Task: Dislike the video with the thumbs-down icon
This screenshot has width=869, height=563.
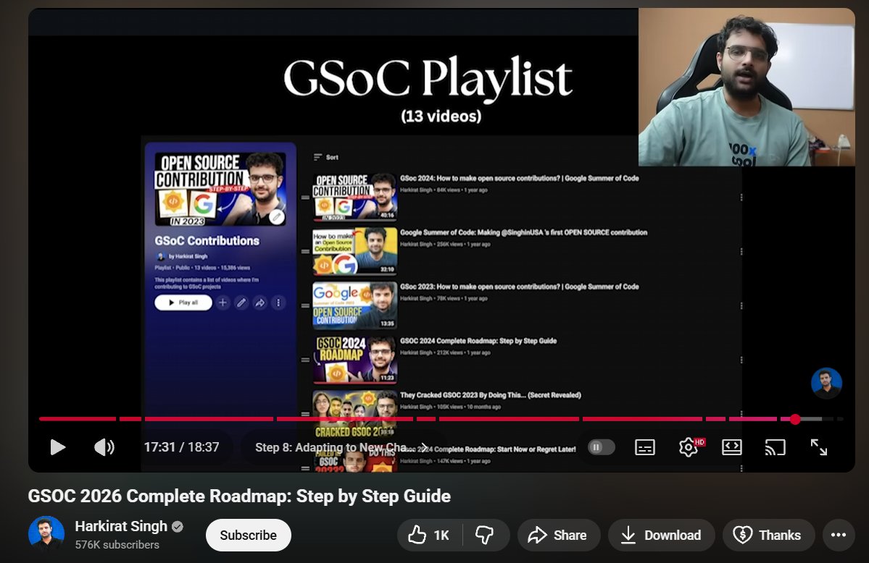Action: click(485, 535)
